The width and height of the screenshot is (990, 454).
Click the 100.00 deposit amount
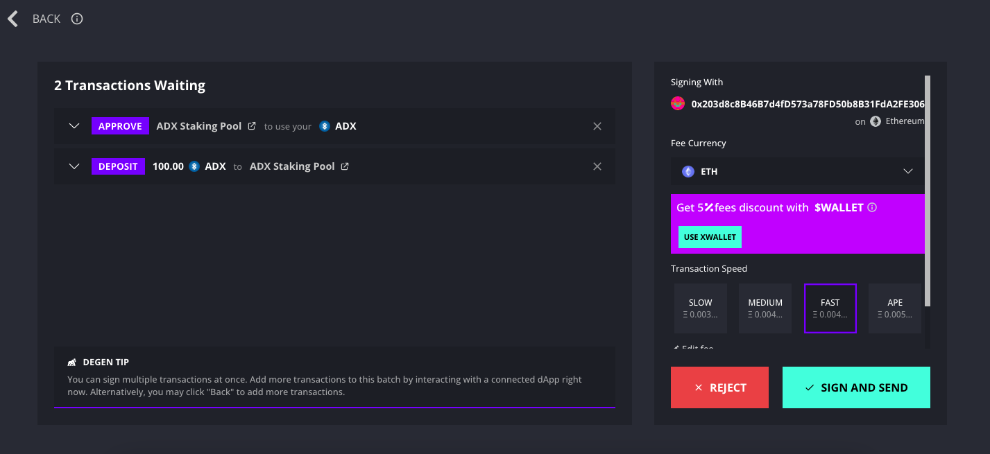[168, 166]
